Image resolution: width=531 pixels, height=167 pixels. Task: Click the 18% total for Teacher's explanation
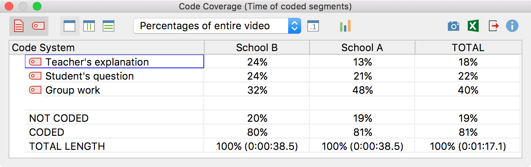[x=468, y=62]
